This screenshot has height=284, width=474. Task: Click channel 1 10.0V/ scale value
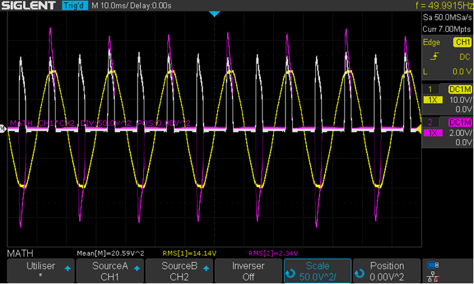click(460, 100)
